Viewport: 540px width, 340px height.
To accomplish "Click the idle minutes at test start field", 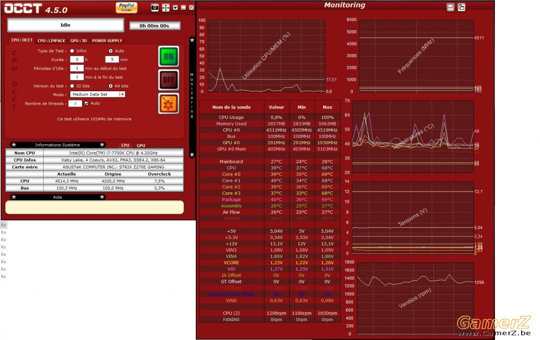I will 77,68.
